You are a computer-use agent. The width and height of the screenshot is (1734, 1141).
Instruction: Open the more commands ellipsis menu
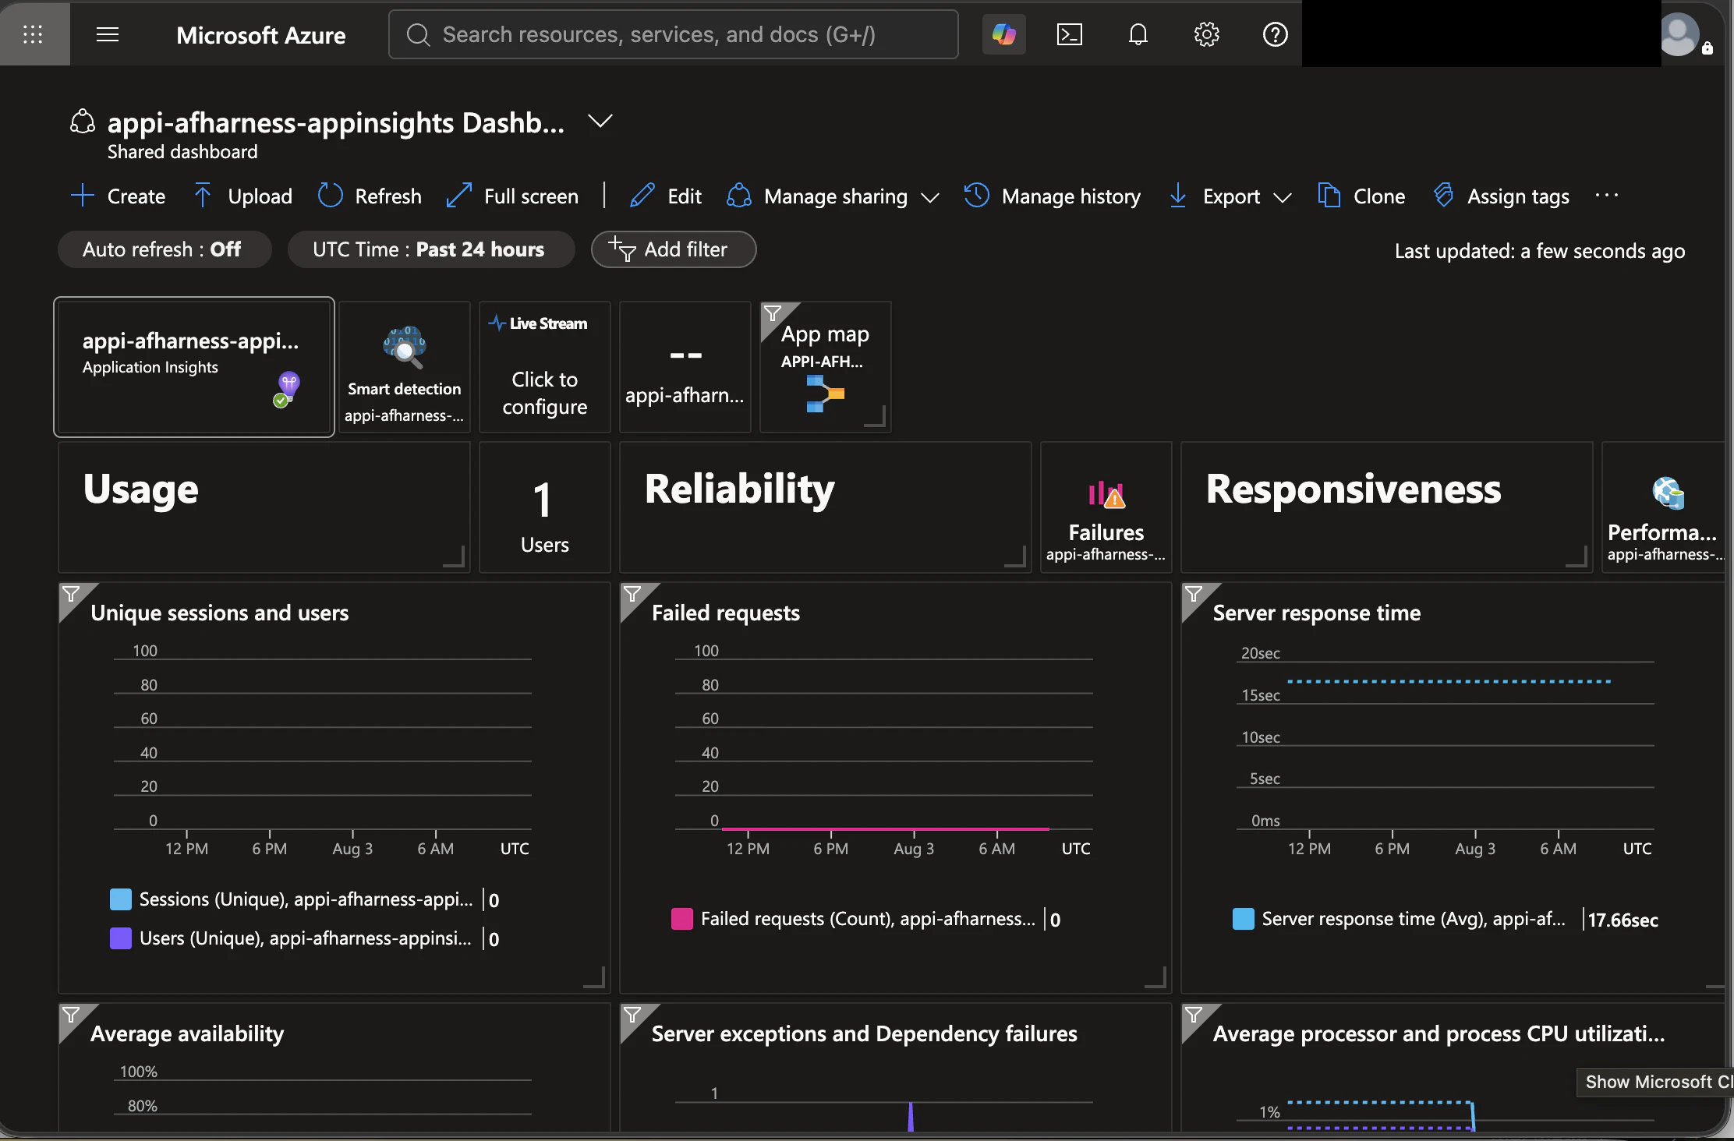coord(1606,196)
